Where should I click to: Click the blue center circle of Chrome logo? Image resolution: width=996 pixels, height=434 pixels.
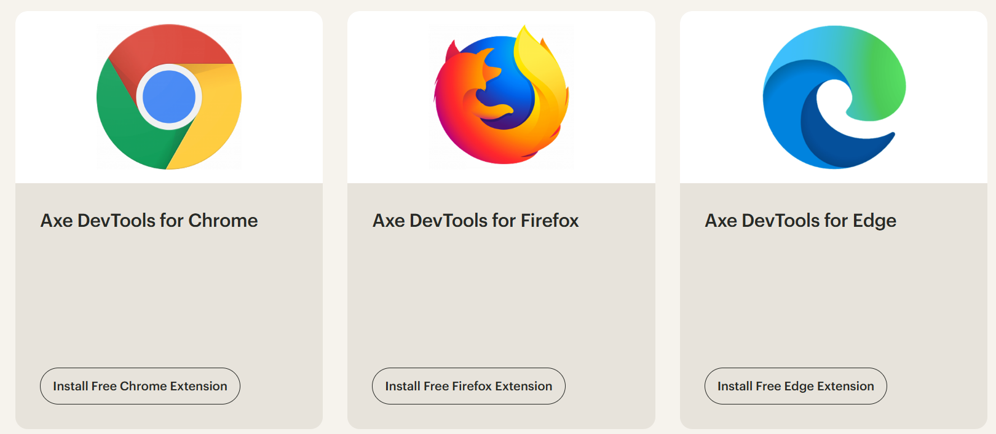169,97
